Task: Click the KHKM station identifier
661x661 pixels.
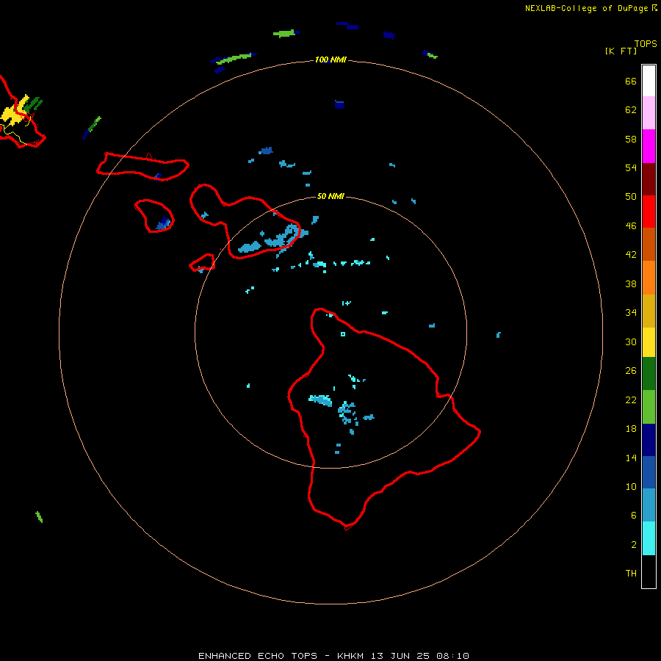Action: click(350, 656)
